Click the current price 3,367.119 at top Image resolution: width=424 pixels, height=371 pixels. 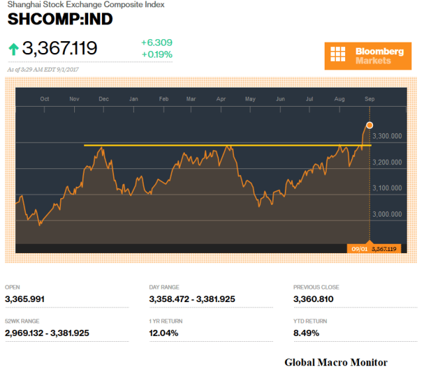click(60, 49)
